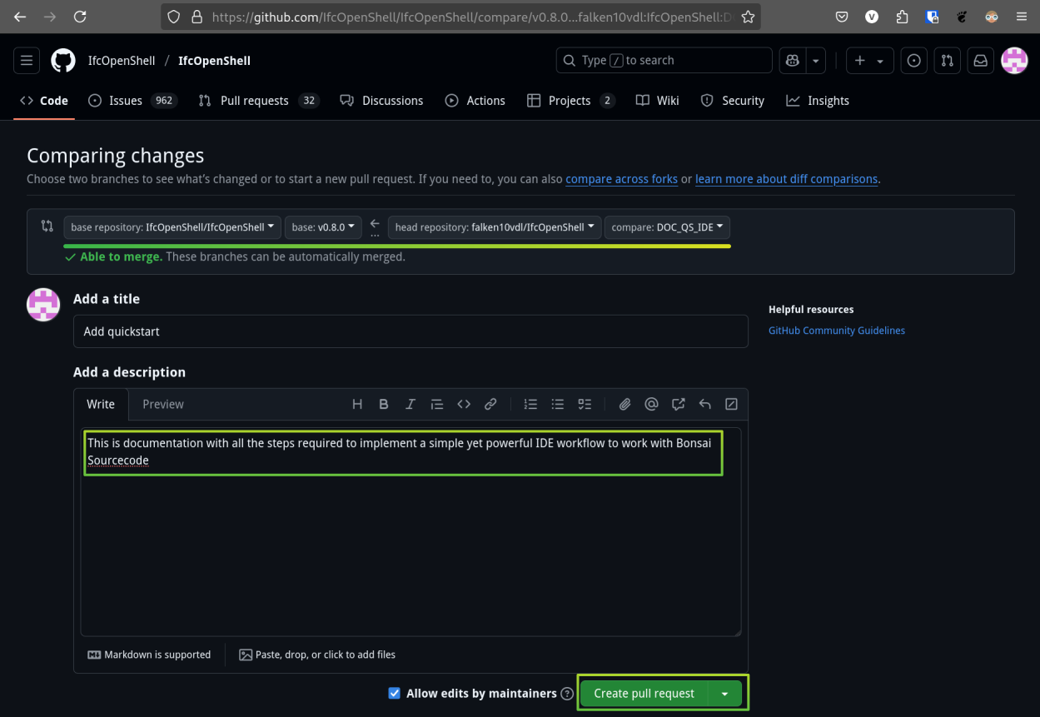Insert a saved reply
The width and height of the screenshot is (1040, 717).
(x=704, y=404)
